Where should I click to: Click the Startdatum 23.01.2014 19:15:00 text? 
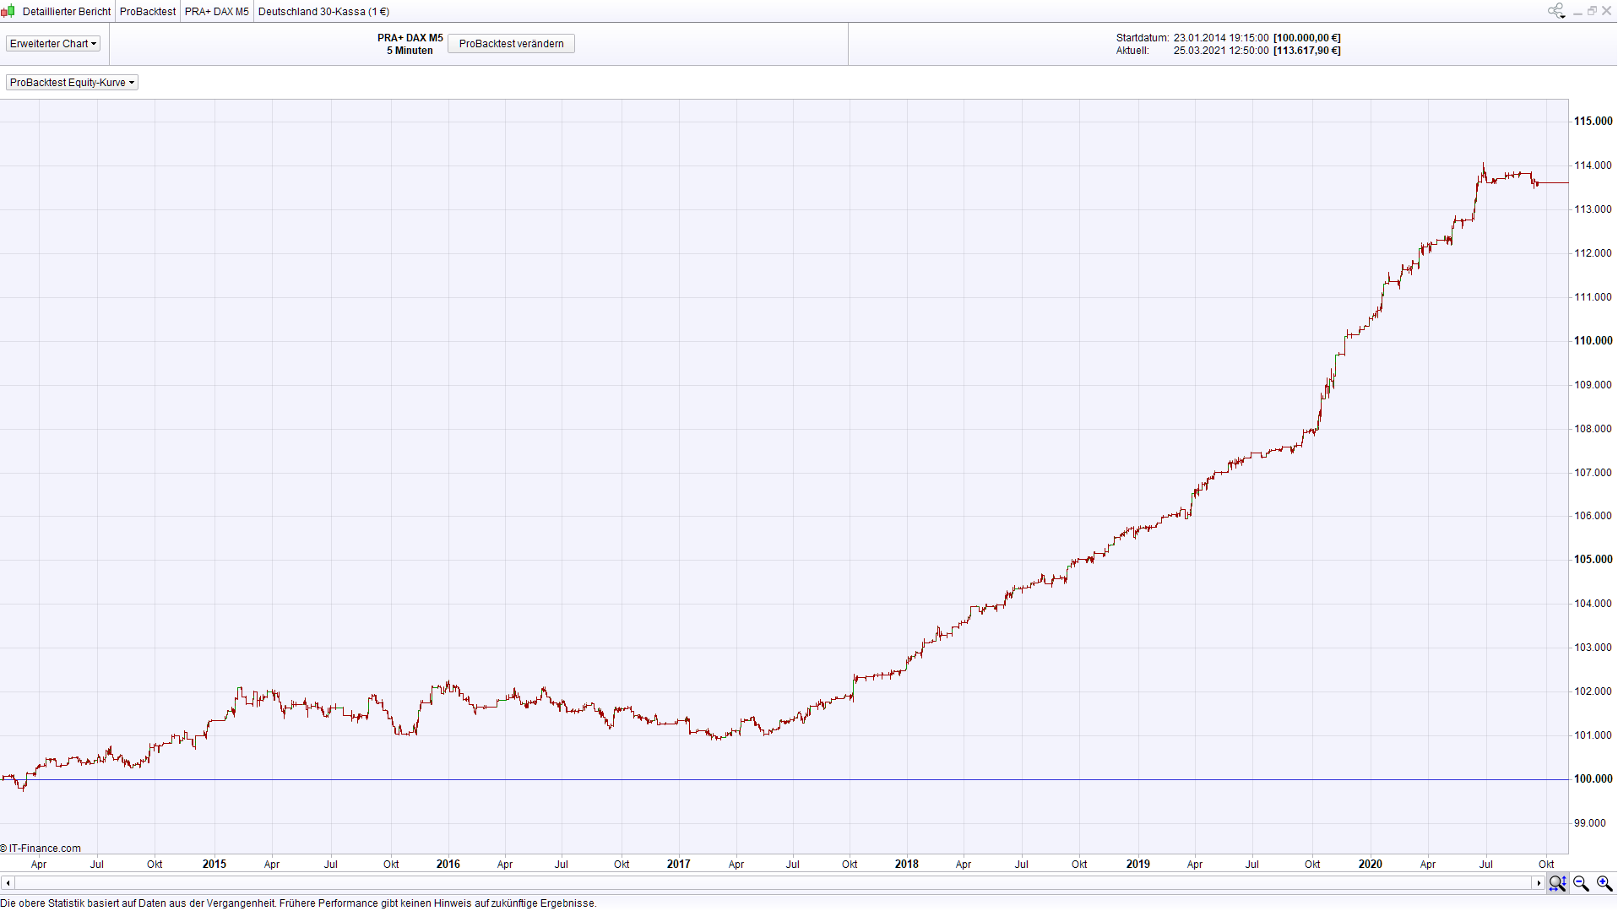click(x=1192, y=38)
